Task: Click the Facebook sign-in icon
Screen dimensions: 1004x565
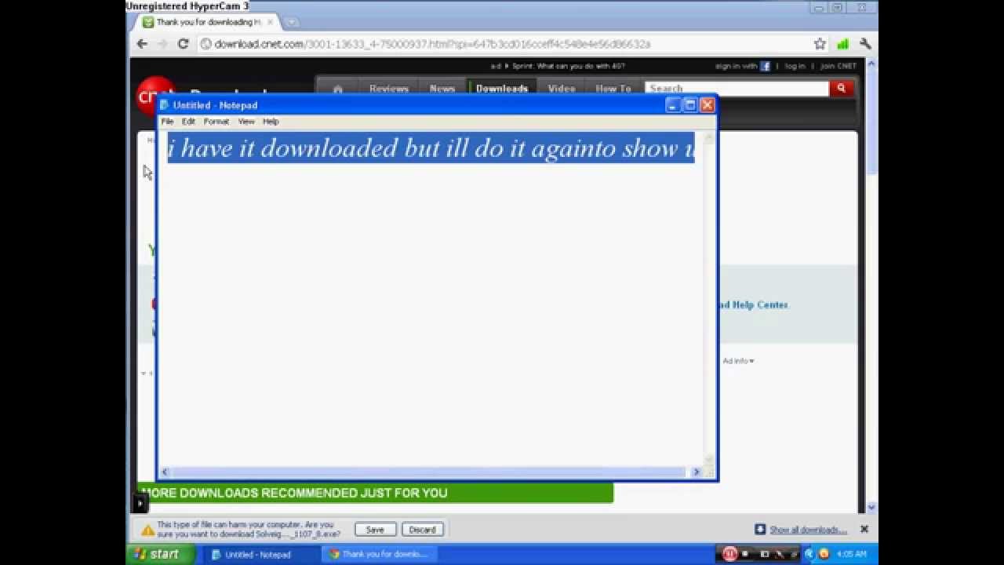Action: pos(765,67)
